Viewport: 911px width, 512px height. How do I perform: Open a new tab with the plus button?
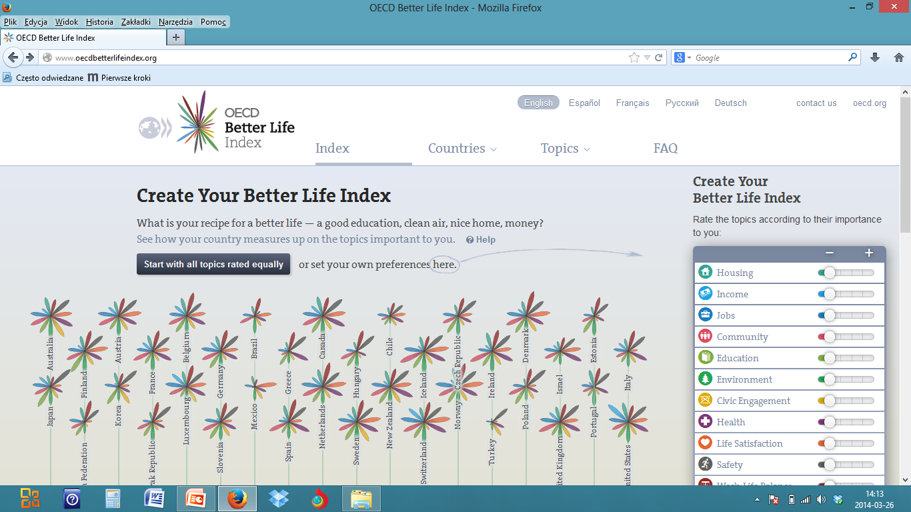[175, 37]
